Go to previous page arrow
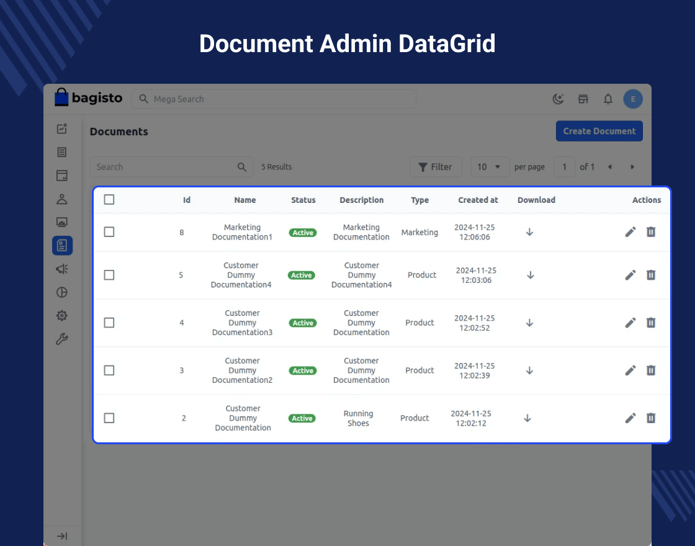The width and height of the screenshot is (695, 546). point(610,167)
